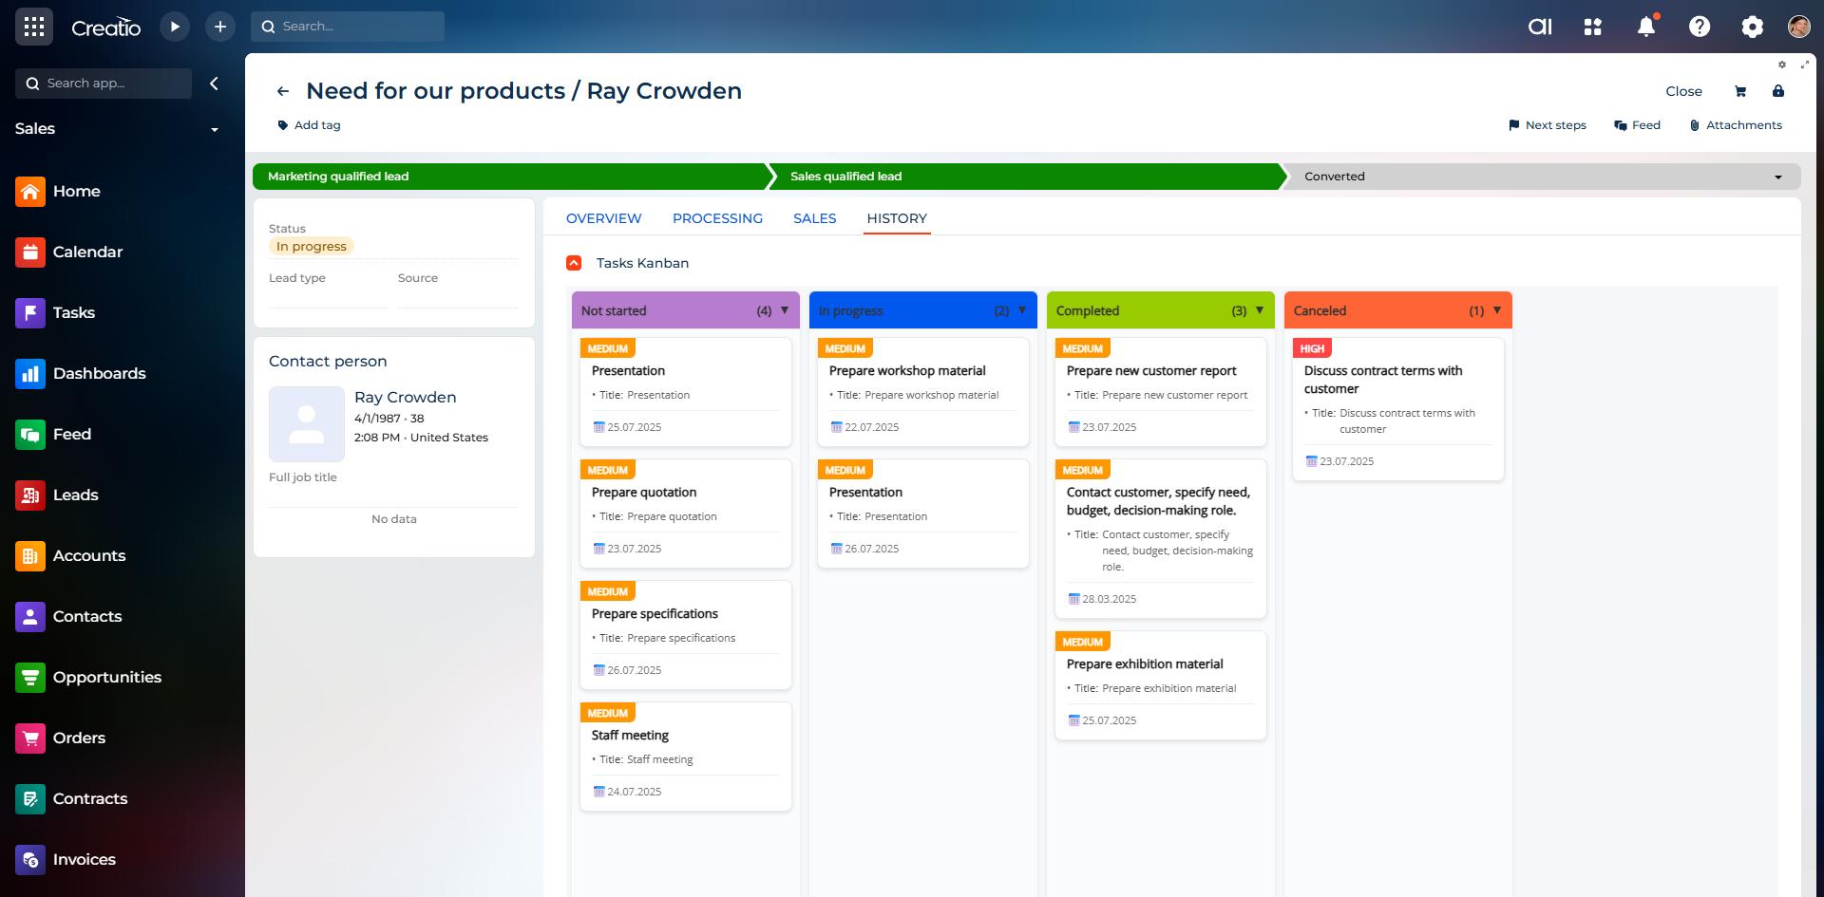Select Marketing qualified lead stage
The width and height of the screenshot is (1824, 897).
point(511,177)
